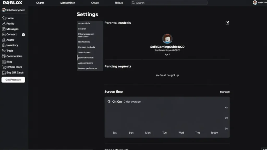
Task: Click into the Search field
Action: pyautogui.click(x=169, y=3)
